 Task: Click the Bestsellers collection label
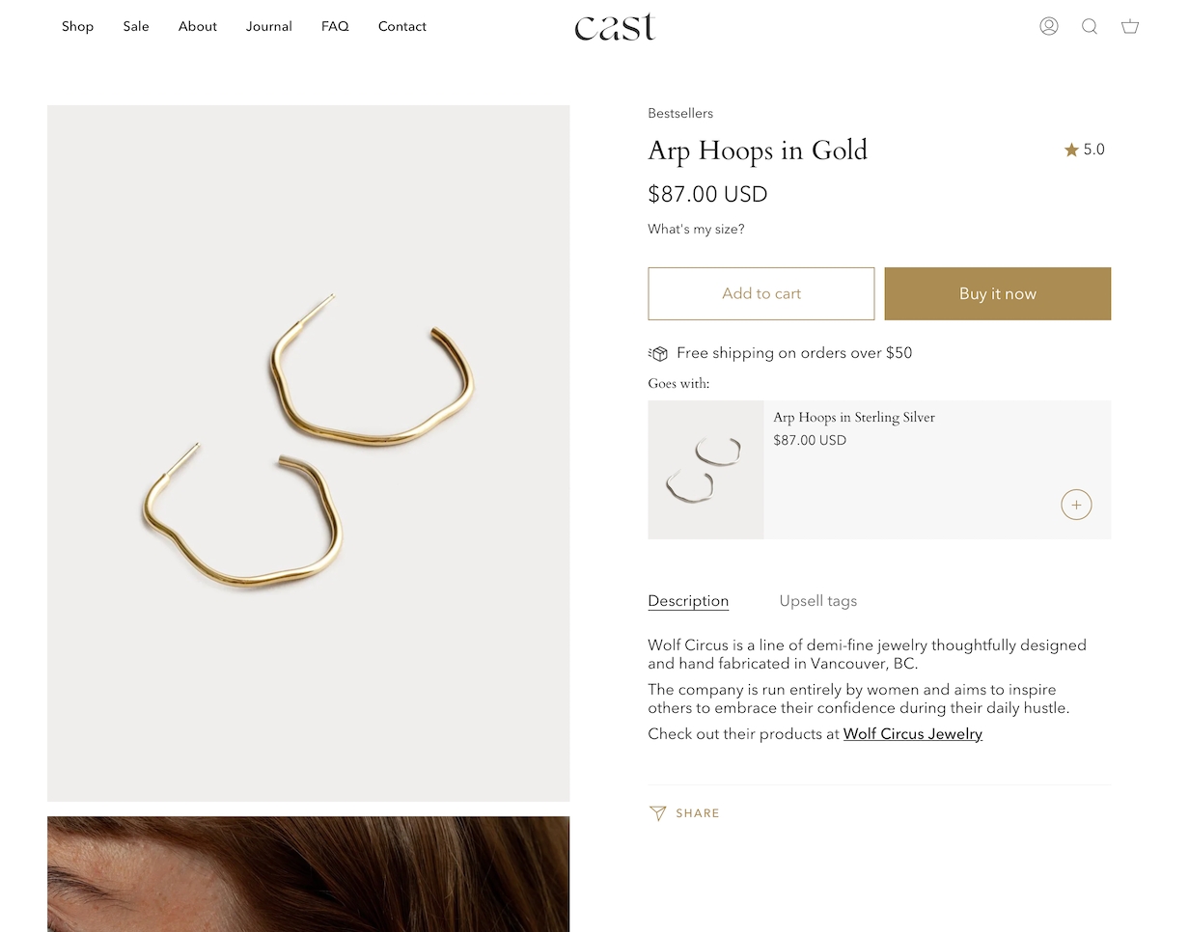click(x=680, y=114)
